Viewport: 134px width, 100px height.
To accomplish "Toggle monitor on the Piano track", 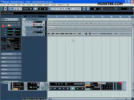I will [x=37, y=35].
